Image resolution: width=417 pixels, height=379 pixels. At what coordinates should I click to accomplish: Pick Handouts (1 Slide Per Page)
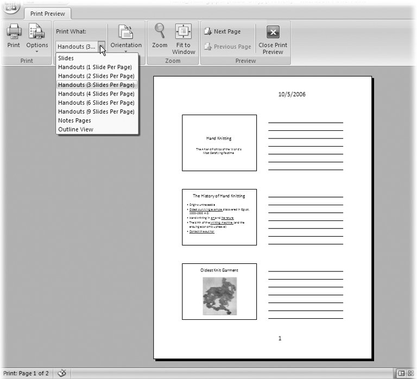coord(94,67)
